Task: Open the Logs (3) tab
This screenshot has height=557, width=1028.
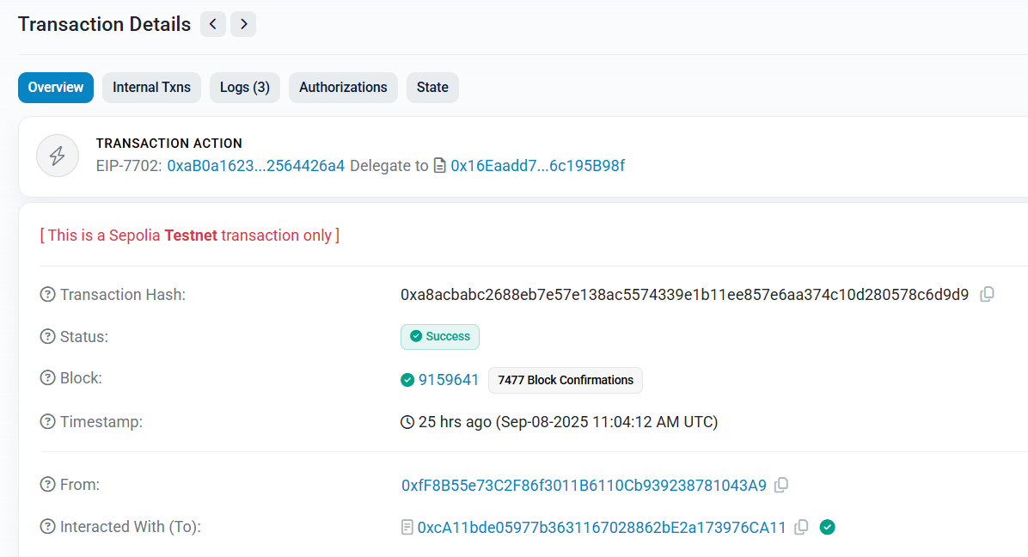Action: pos(244,88)
